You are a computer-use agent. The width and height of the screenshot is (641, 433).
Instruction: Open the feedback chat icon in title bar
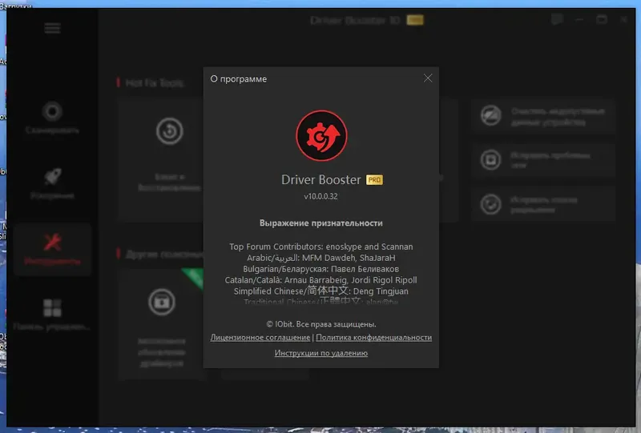pyautogui.click(x=557, y=19)
